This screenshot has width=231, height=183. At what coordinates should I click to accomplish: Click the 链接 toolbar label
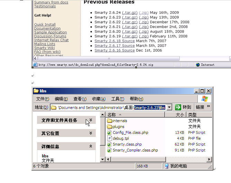click(x=200, y=107)
